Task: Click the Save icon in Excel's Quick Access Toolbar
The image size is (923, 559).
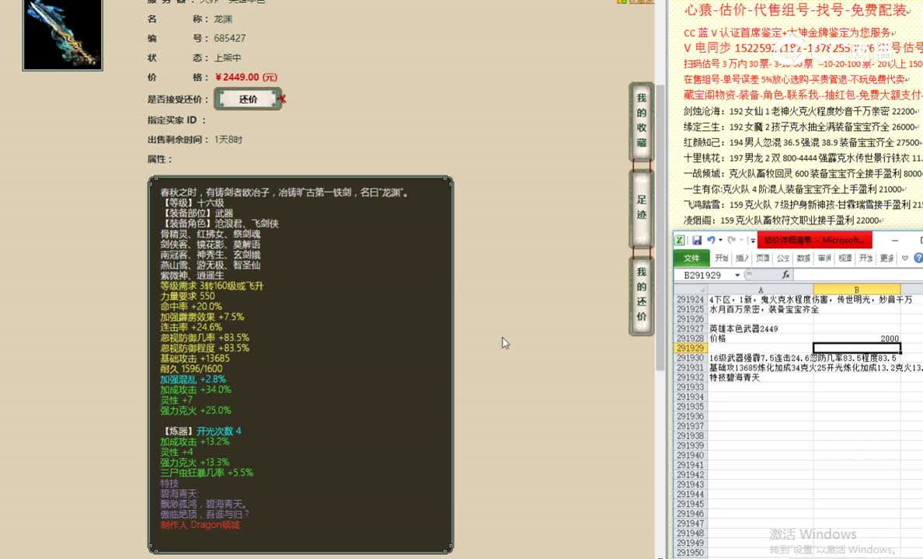Action: point(698,240)
